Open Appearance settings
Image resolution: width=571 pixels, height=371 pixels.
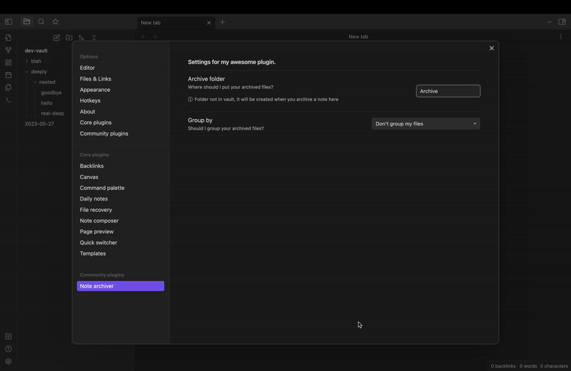click(95, 90)
